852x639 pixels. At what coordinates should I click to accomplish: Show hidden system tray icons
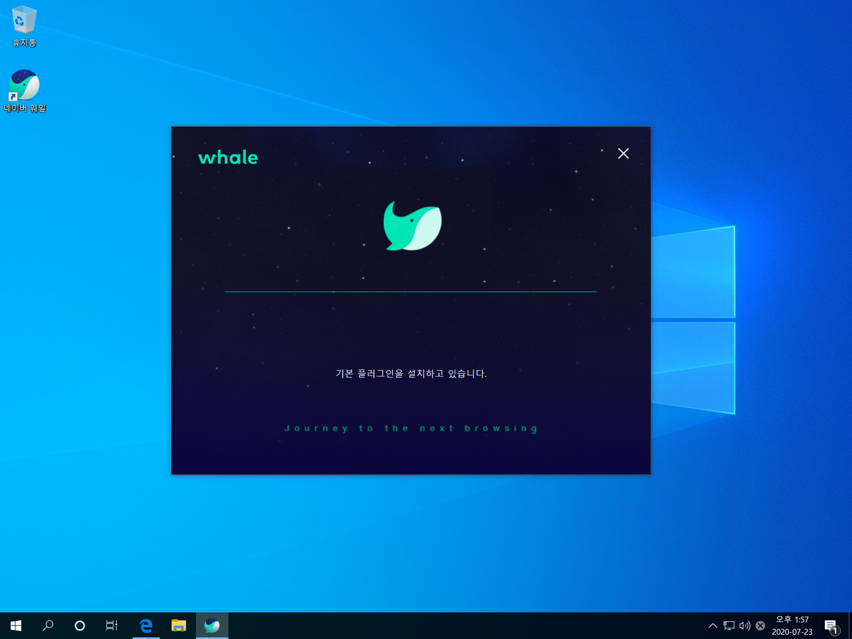point(712,626)
